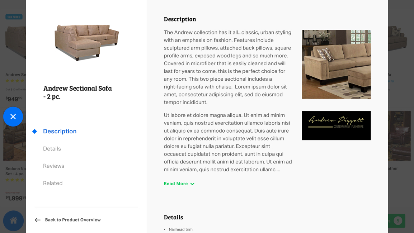Open the Reviews section

[x=53, y=166]
